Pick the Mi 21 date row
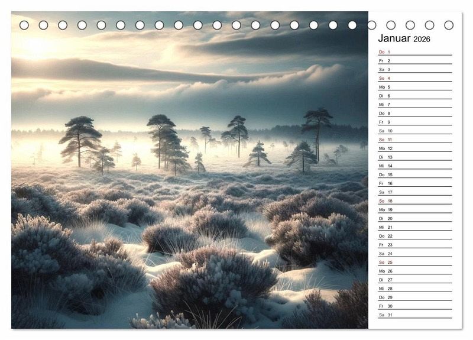 (x=414, y=227)
